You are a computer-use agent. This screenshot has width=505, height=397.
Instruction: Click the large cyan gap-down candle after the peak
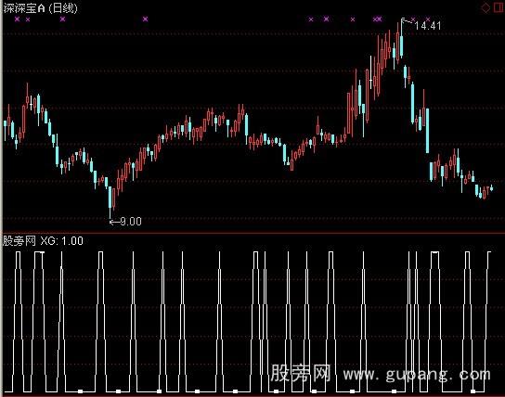click(x=428, y=131)
